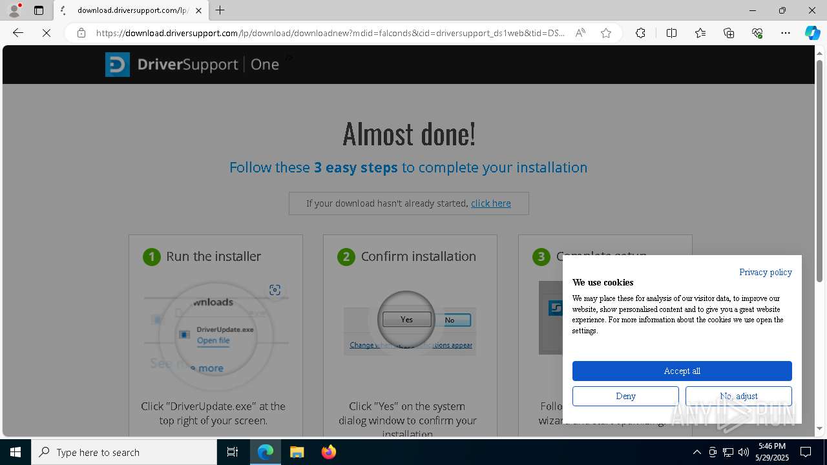Open volume control in tray
Image resolution: width=827 pixels, height=465 pixels.
point(744,452)
